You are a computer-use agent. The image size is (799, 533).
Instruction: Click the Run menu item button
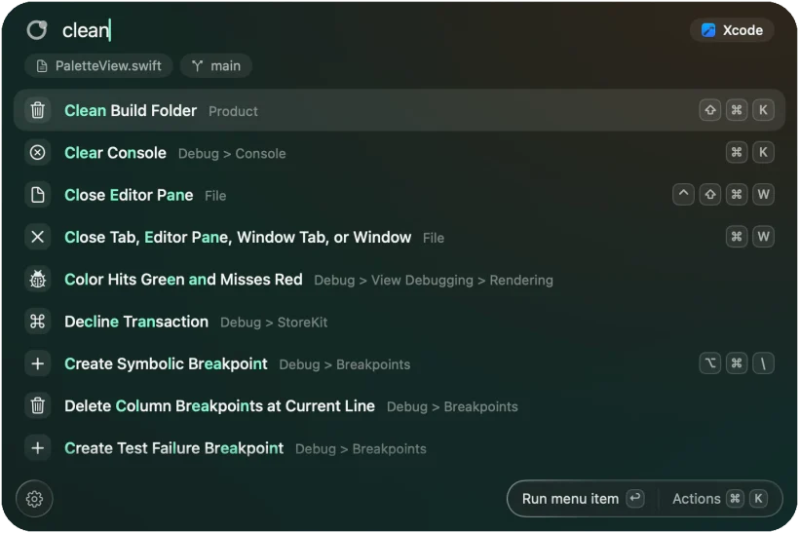583,499
